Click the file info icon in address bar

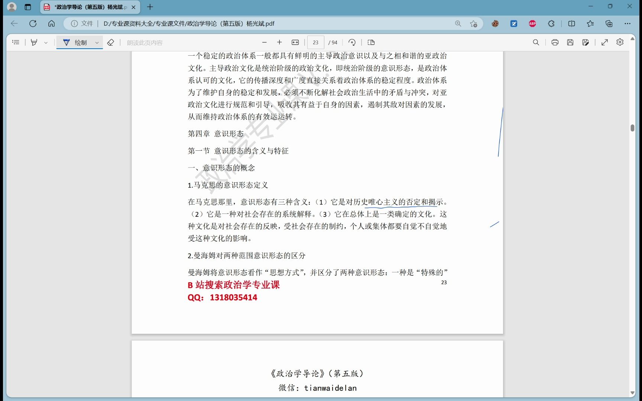pyautogui.click(x=74, y=23)
